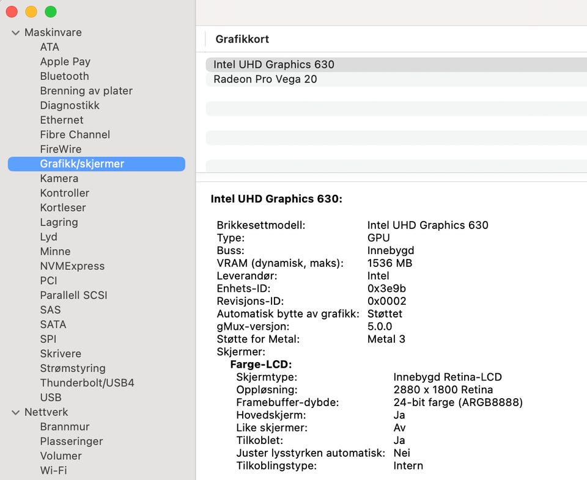
Task: Close the window with red button
Action: point(12,12)
